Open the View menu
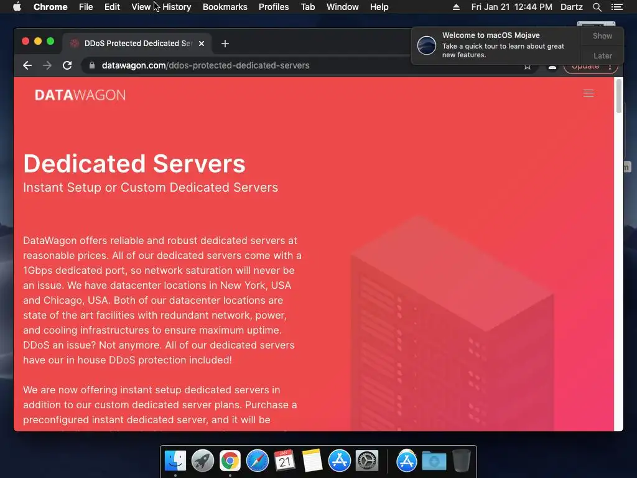 point(141,7)
